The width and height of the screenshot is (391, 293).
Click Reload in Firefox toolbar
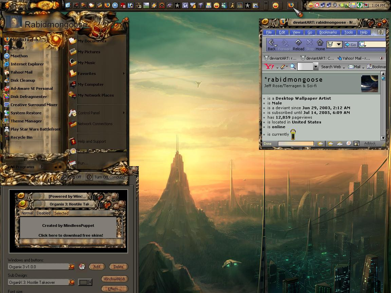coord(298,45)
